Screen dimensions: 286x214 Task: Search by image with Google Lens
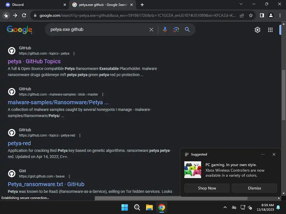176,30
